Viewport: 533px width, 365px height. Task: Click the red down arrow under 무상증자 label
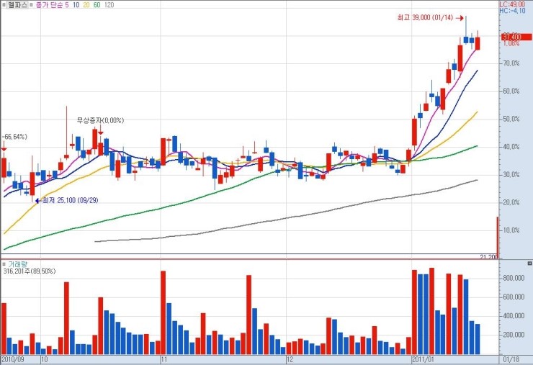coord(100,130)
